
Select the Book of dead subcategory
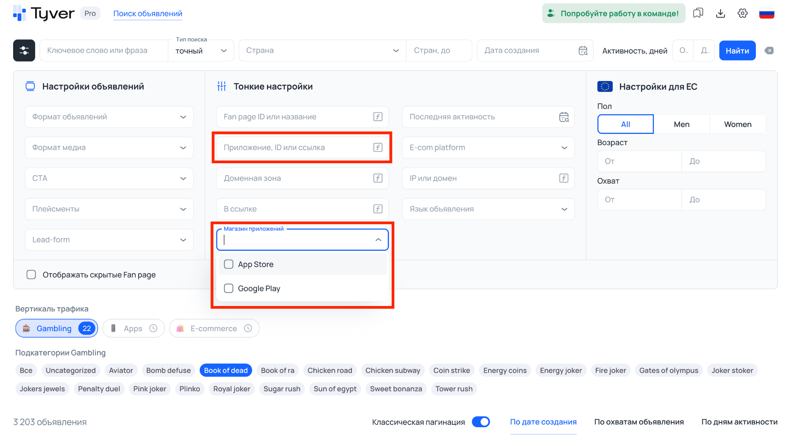coord(226,370)
